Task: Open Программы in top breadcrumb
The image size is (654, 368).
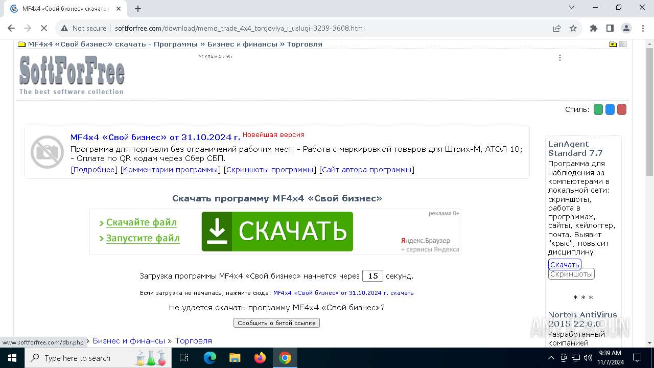Action: click(x=176, y=44)
